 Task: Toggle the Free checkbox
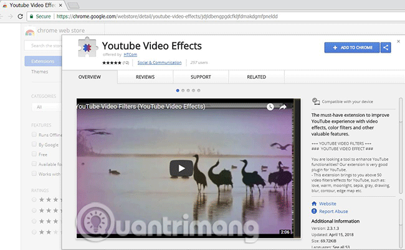pyautogui.click(x=34, y=154)
